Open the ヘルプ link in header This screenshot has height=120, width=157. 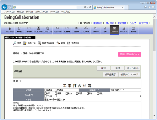(x=133, y=23)
